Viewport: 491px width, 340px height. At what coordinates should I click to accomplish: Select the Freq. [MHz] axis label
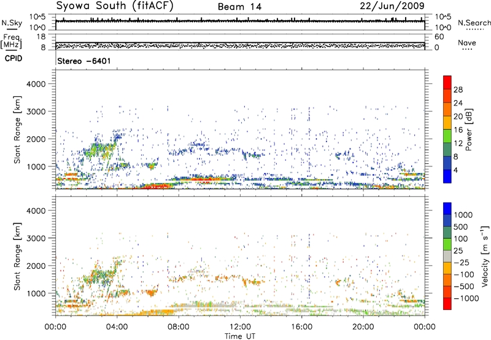12,41
